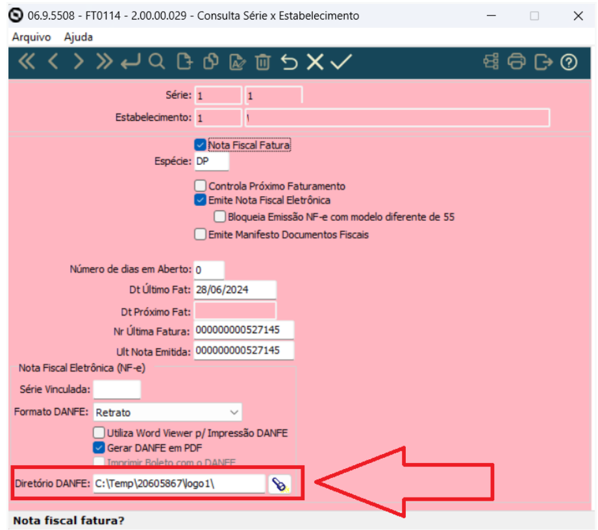Click the empty Dt Próximo Fat field
Image resolution: width=598 pixels, height=530 pixels.
click(x=235, y=311)
